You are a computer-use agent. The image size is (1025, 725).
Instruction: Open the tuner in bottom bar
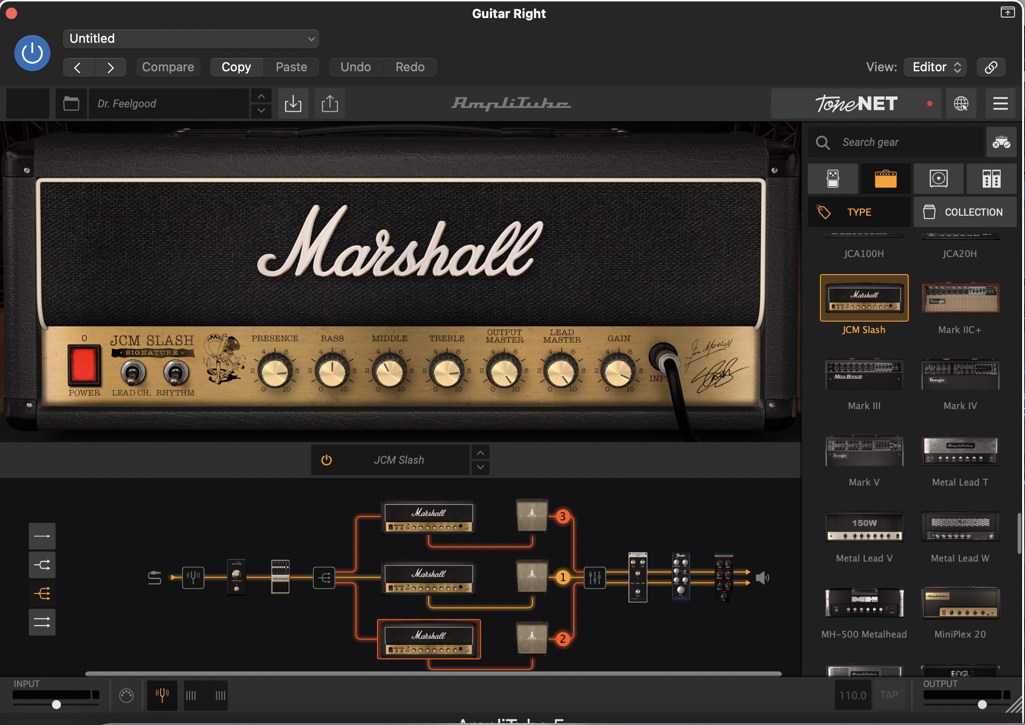click(162, 696)
